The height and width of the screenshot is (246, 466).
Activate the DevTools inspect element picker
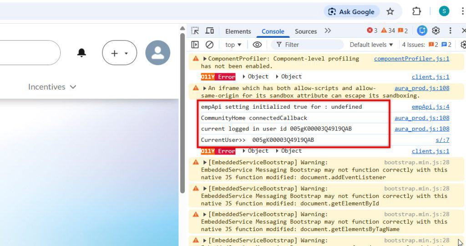(195, 30)
